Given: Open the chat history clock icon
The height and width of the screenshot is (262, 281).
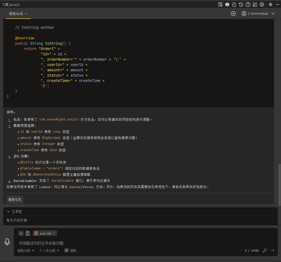Looking at the screenshot, I should (241, 5).
